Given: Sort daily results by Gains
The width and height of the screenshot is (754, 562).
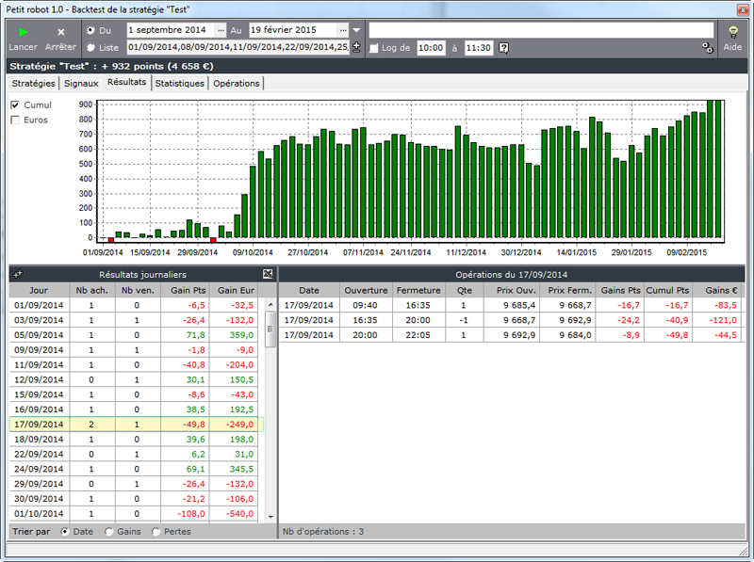Looking at the screenshot, I should coord(110,532).
